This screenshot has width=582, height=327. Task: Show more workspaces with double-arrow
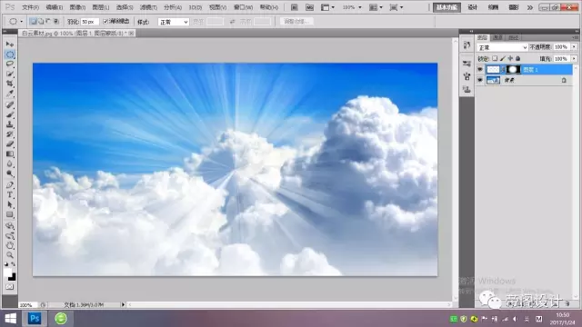coord(530,7)
